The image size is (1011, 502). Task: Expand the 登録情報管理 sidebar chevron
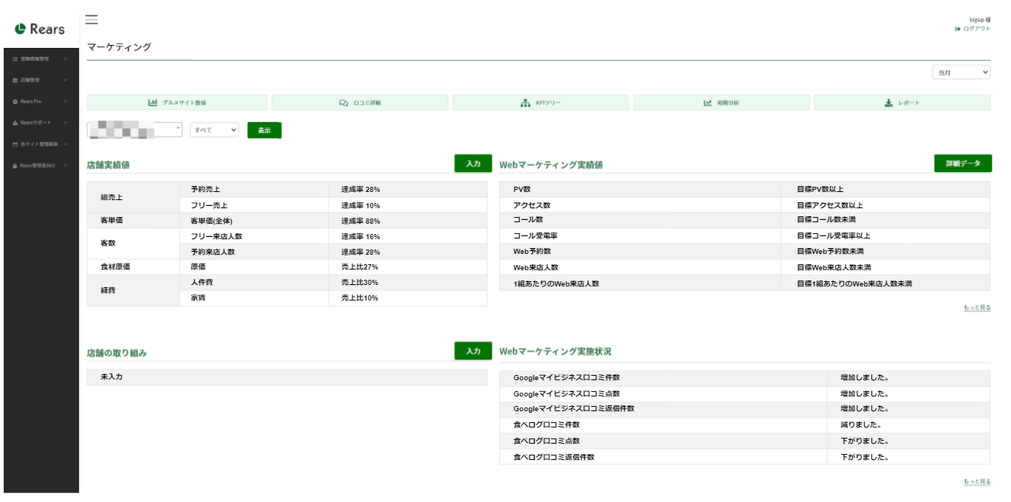[66, 58]
